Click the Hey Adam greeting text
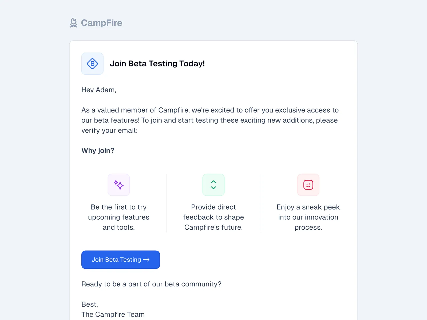The height and width of the screenshot is (320, 427). [x=99, y=90]
